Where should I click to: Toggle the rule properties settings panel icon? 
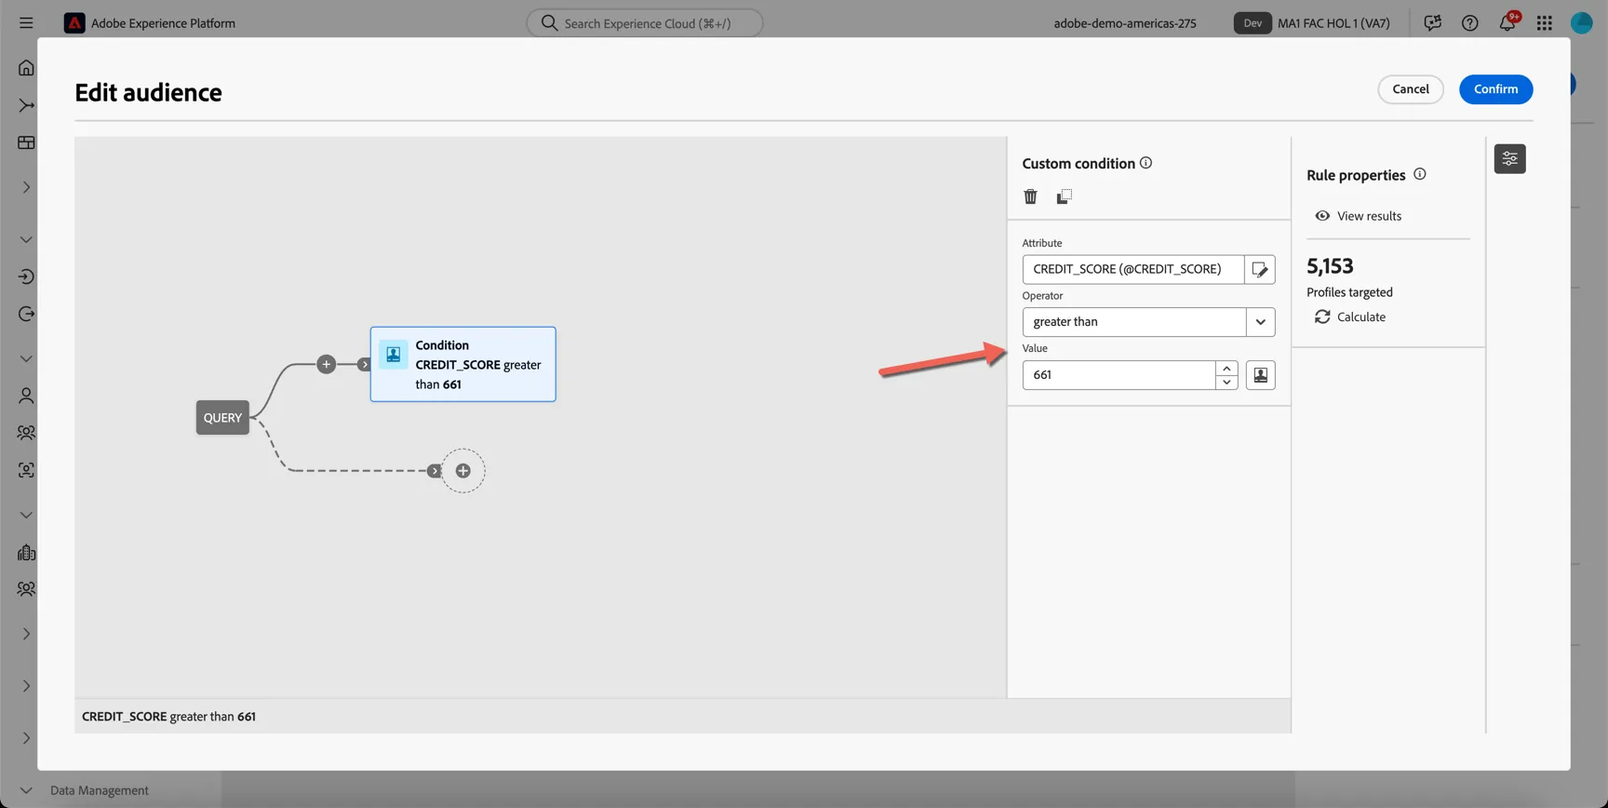(x=1509, y=159)
